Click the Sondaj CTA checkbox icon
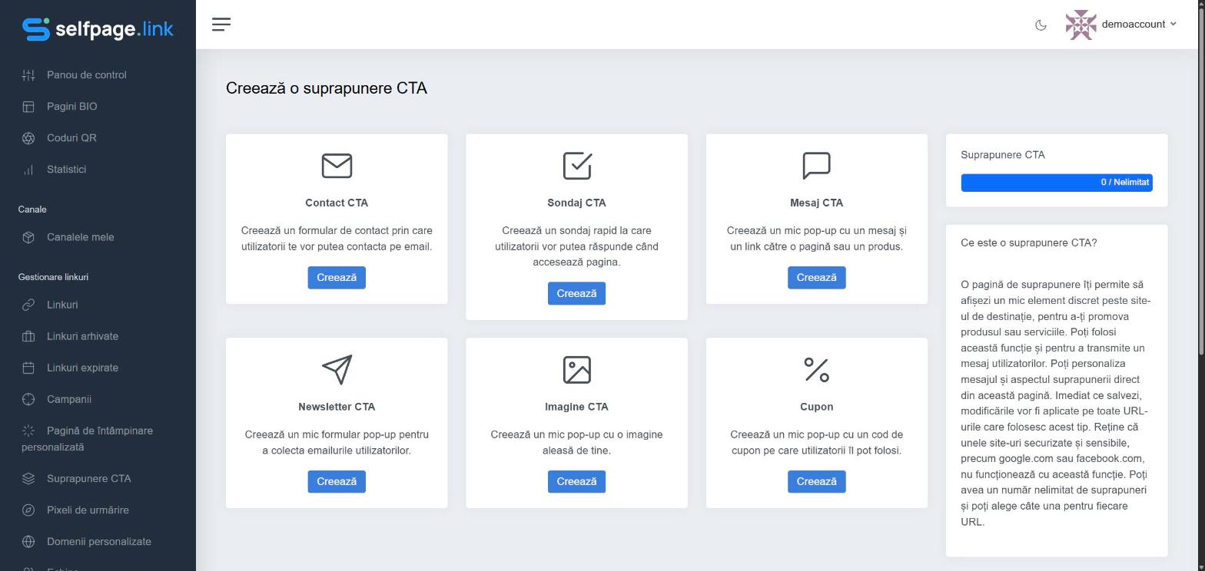The image size is (1205, 571). coord(577,165)
